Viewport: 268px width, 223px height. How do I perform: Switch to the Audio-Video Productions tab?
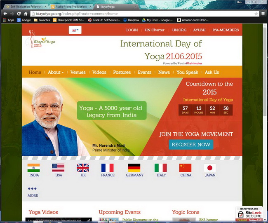71,7
